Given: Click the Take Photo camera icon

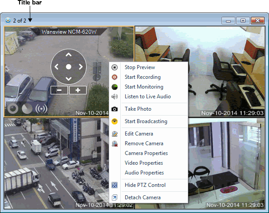Looking at the screenshot, I should [115, 109].
